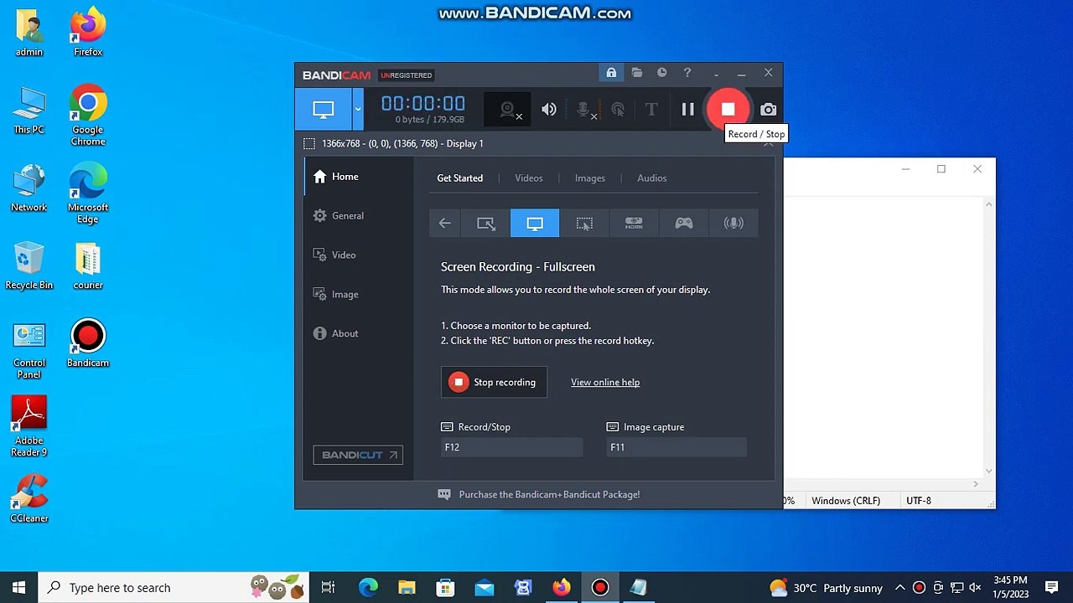Image resolution: width=1073 pixels, height=603 pixels.
Task: Toggle the webcam overlay icon
Action: point(508,110)
